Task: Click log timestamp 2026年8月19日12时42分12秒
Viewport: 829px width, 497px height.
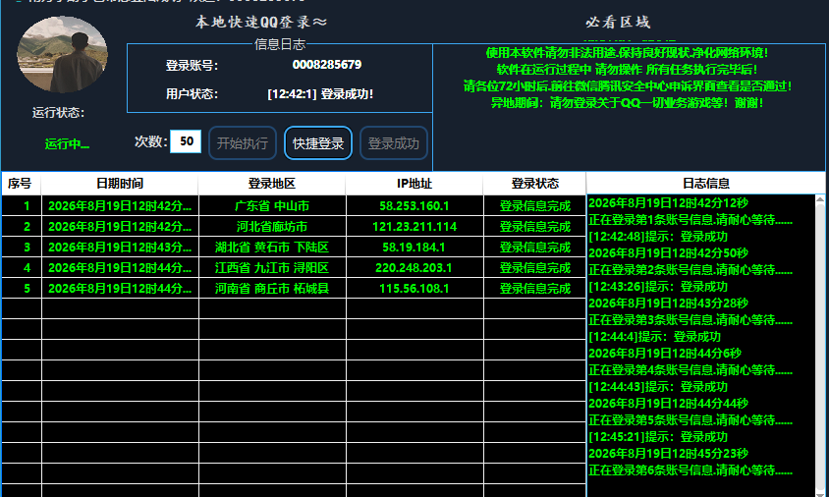Action: pyautogui.click(x=668, y=203)
